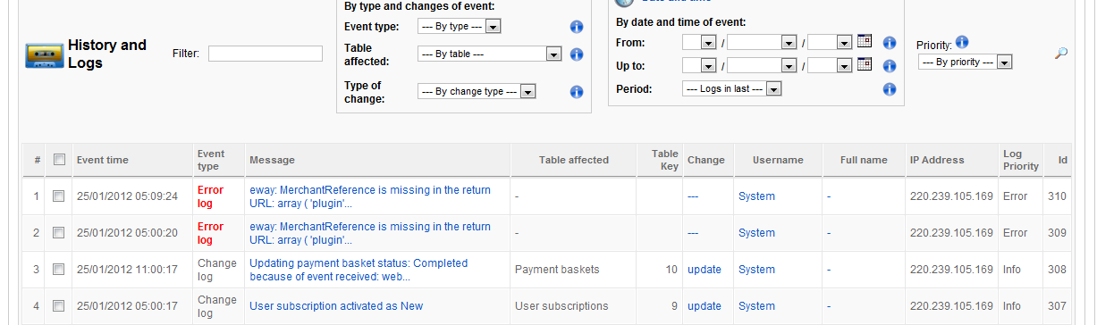Open the By type event dropdown

point(460,27)
